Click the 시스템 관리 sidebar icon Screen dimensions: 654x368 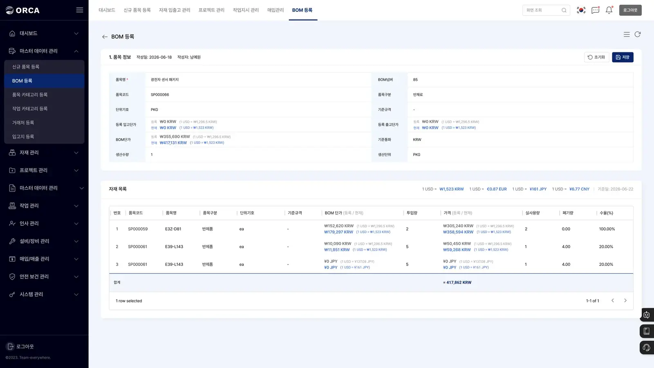click(12, 294)
